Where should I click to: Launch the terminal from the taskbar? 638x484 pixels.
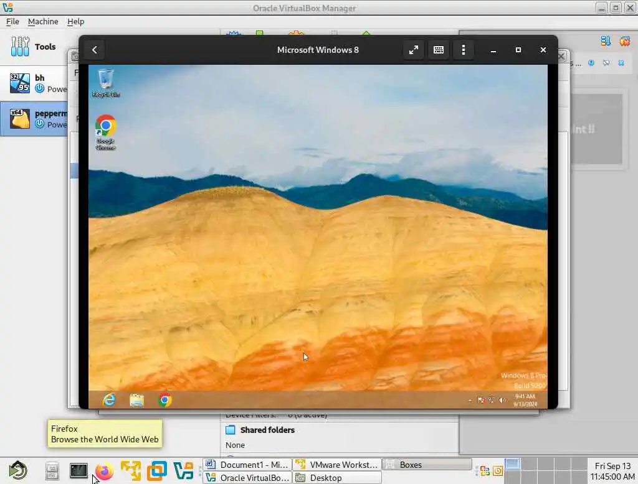coord(79,470)
